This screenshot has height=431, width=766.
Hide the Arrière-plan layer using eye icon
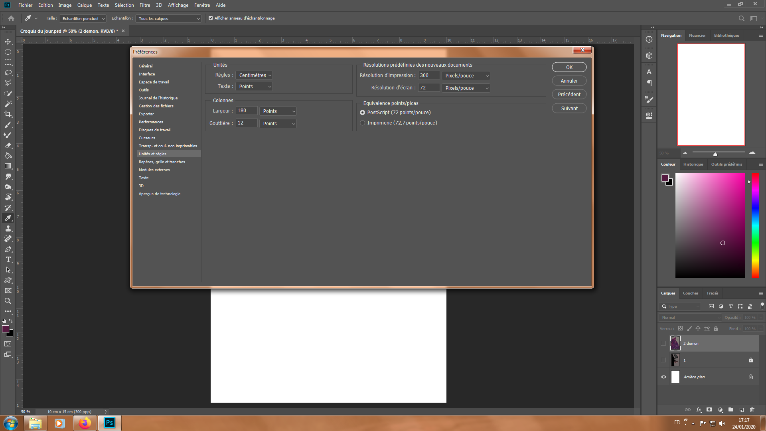click(663, 377)
